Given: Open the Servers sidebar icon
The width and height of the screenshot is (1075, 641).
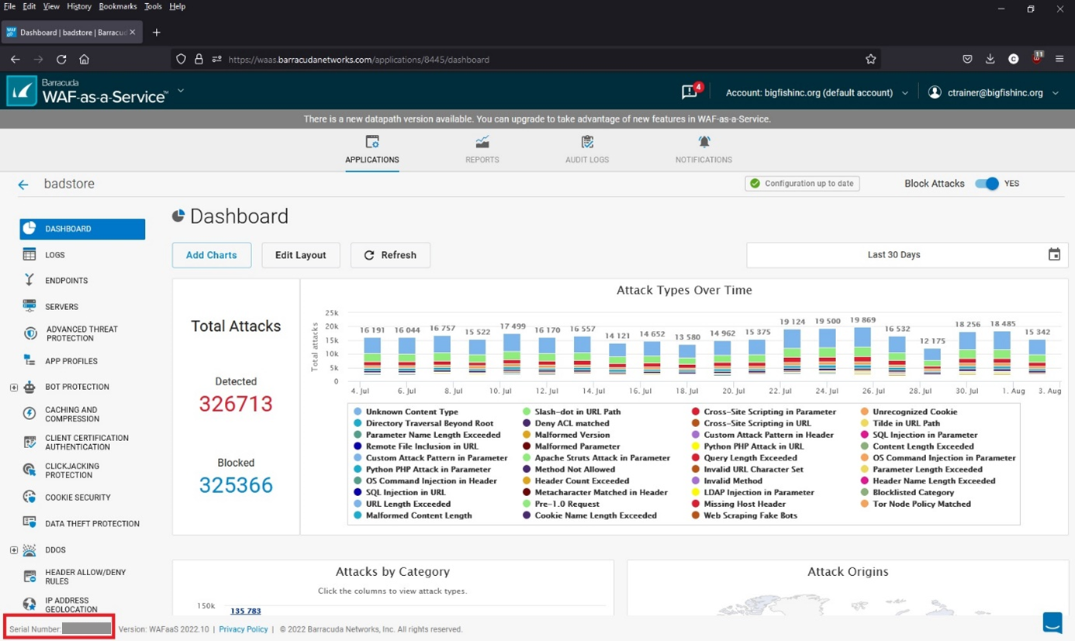Looking at the screenshot, I should 29,306.
